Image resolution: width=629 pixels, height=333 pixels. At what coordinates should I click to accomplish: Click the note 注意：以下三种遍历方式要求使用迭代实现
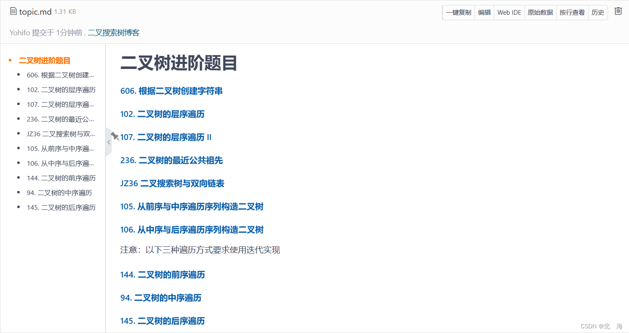click(x=200, y=250)
